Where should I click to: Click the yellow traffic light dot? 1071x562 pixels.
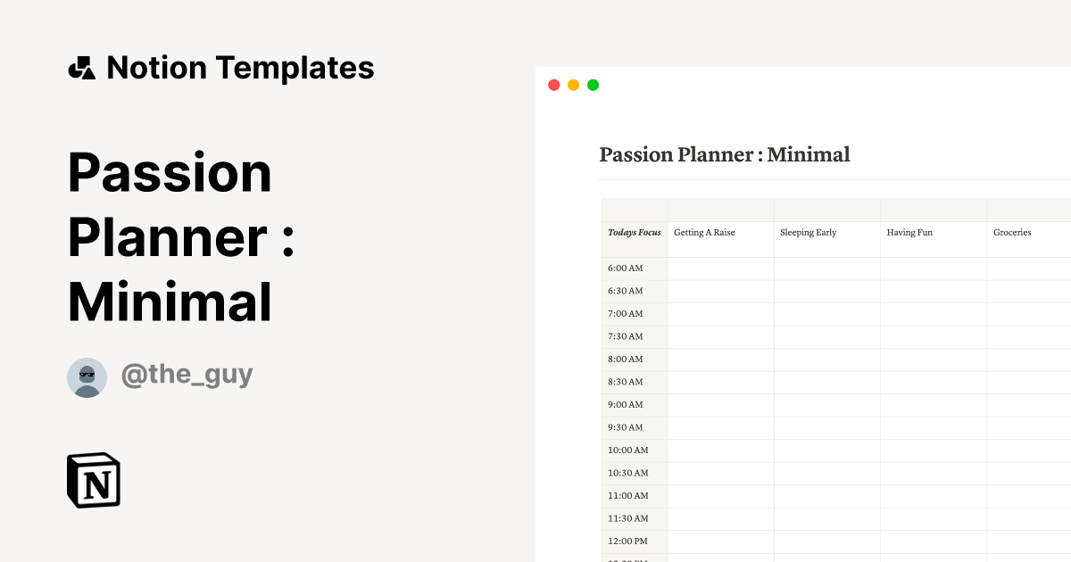[572, 85]
